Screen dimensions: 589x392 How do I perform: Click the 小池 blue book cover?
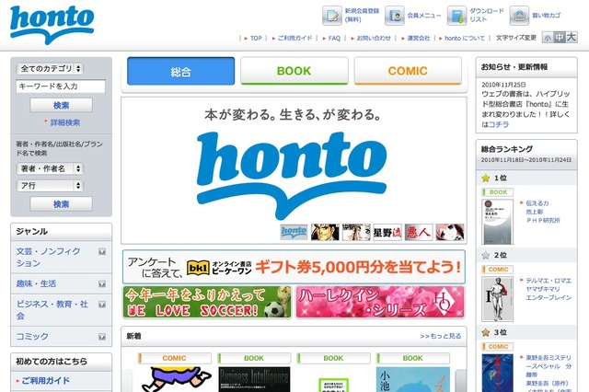[x=413, y=379]
